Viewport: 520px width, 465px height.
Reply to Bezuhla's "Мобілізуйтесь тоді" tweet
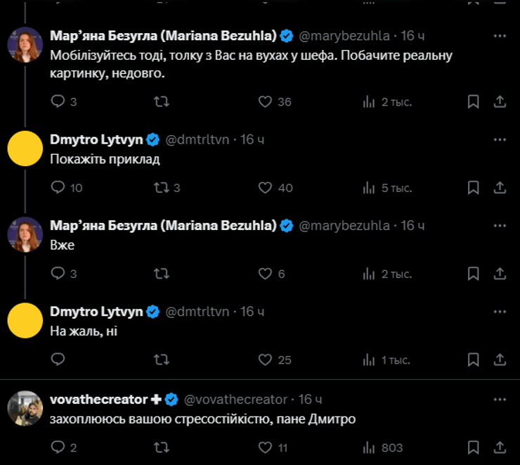[x=58, y=102]
